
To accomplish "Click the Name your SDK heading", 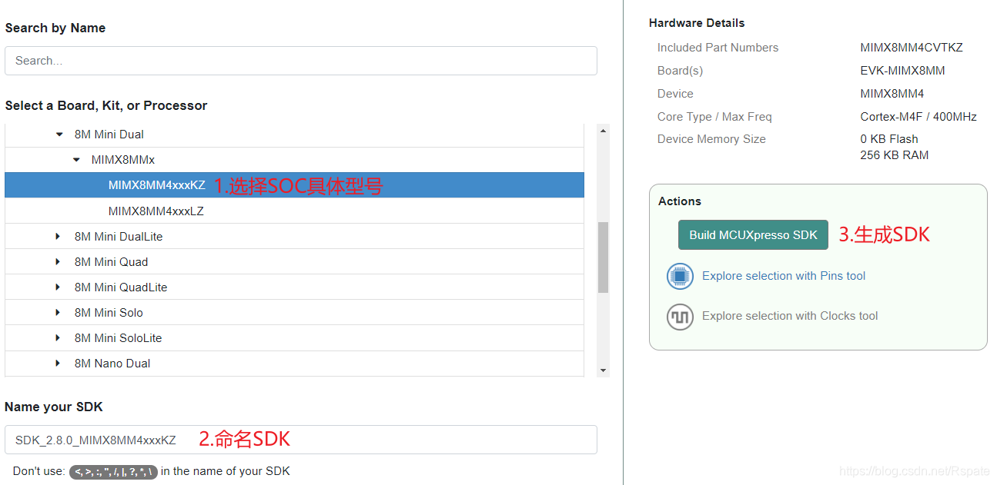I will point(54,407).
